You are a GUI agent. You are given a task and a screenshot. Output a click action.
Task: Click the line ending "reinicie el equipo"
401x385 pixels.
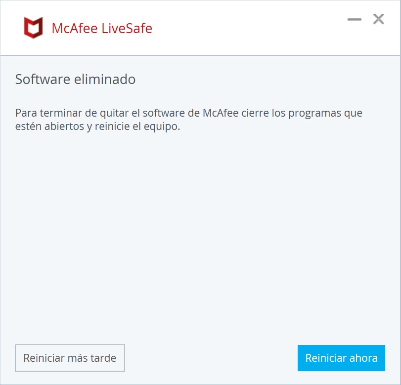click(x=98, y=127)
